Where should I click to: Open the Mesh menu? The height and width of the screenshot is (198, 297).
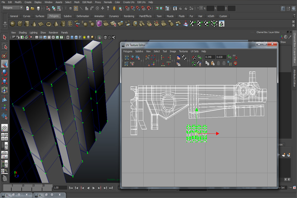pos(77,2)
